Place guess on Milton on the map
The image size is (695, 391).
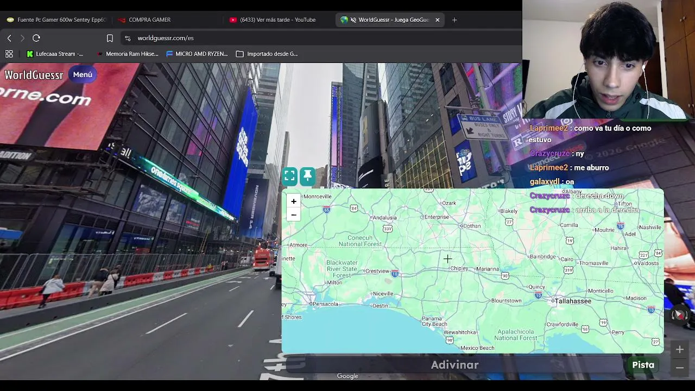(334, 282)
